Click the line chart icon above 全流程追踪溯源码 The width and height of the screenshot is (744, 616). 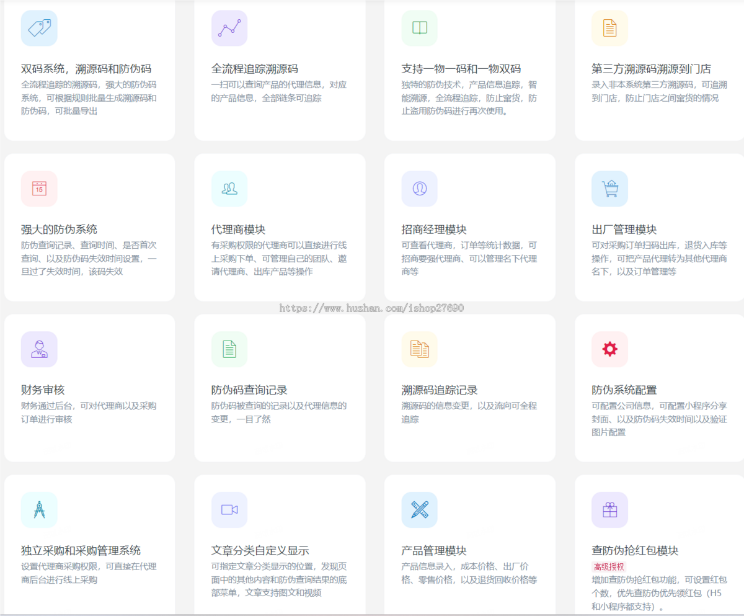point(229,28)
